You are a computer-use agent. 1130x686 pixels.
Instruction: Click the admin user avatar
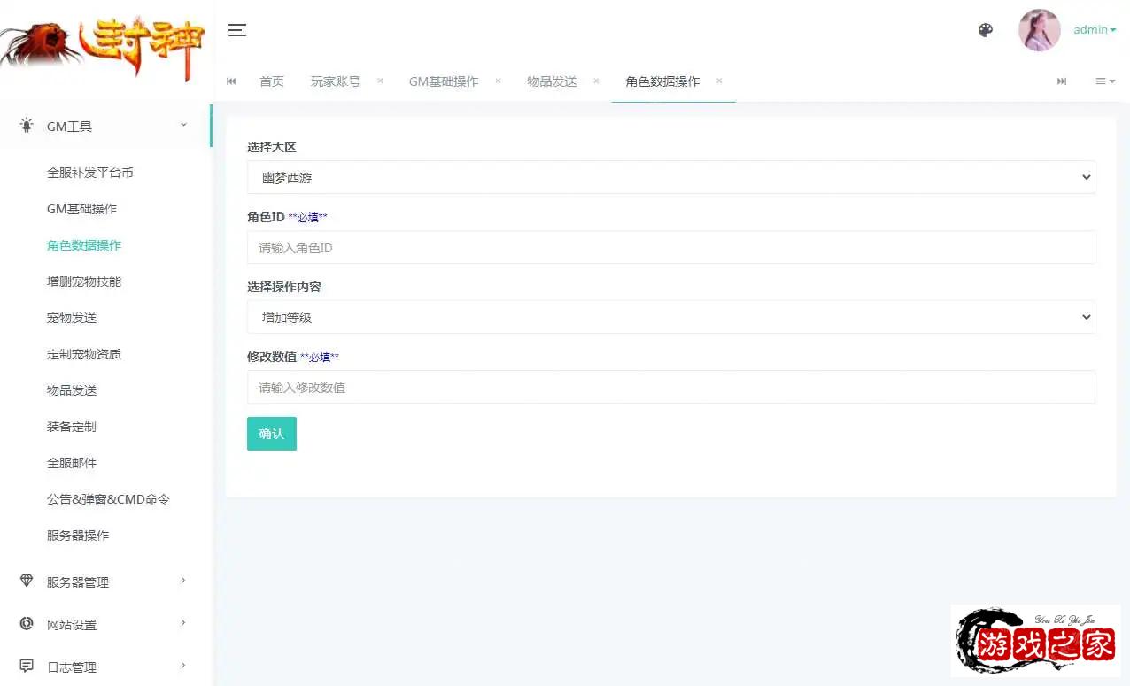click(1039, 30)
